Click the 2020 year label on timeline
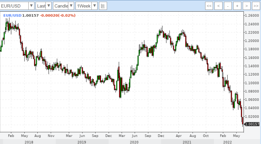This screenshot has height=144, width=261. pos(134,142)
